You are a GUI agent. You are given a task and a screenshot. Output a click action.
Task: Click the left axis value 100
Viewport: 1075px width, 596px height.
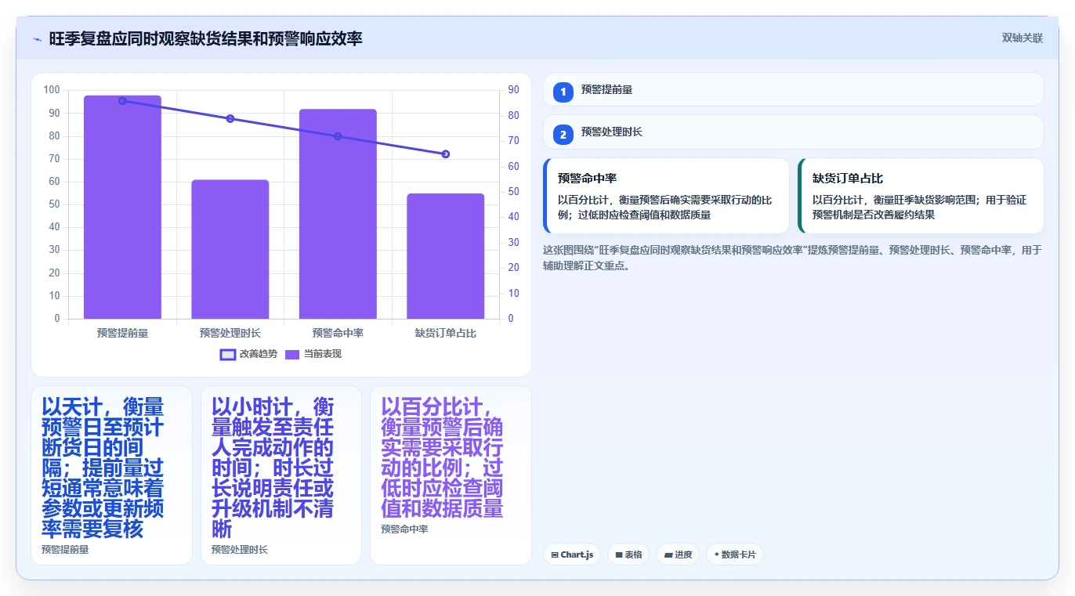pos(52,90)
